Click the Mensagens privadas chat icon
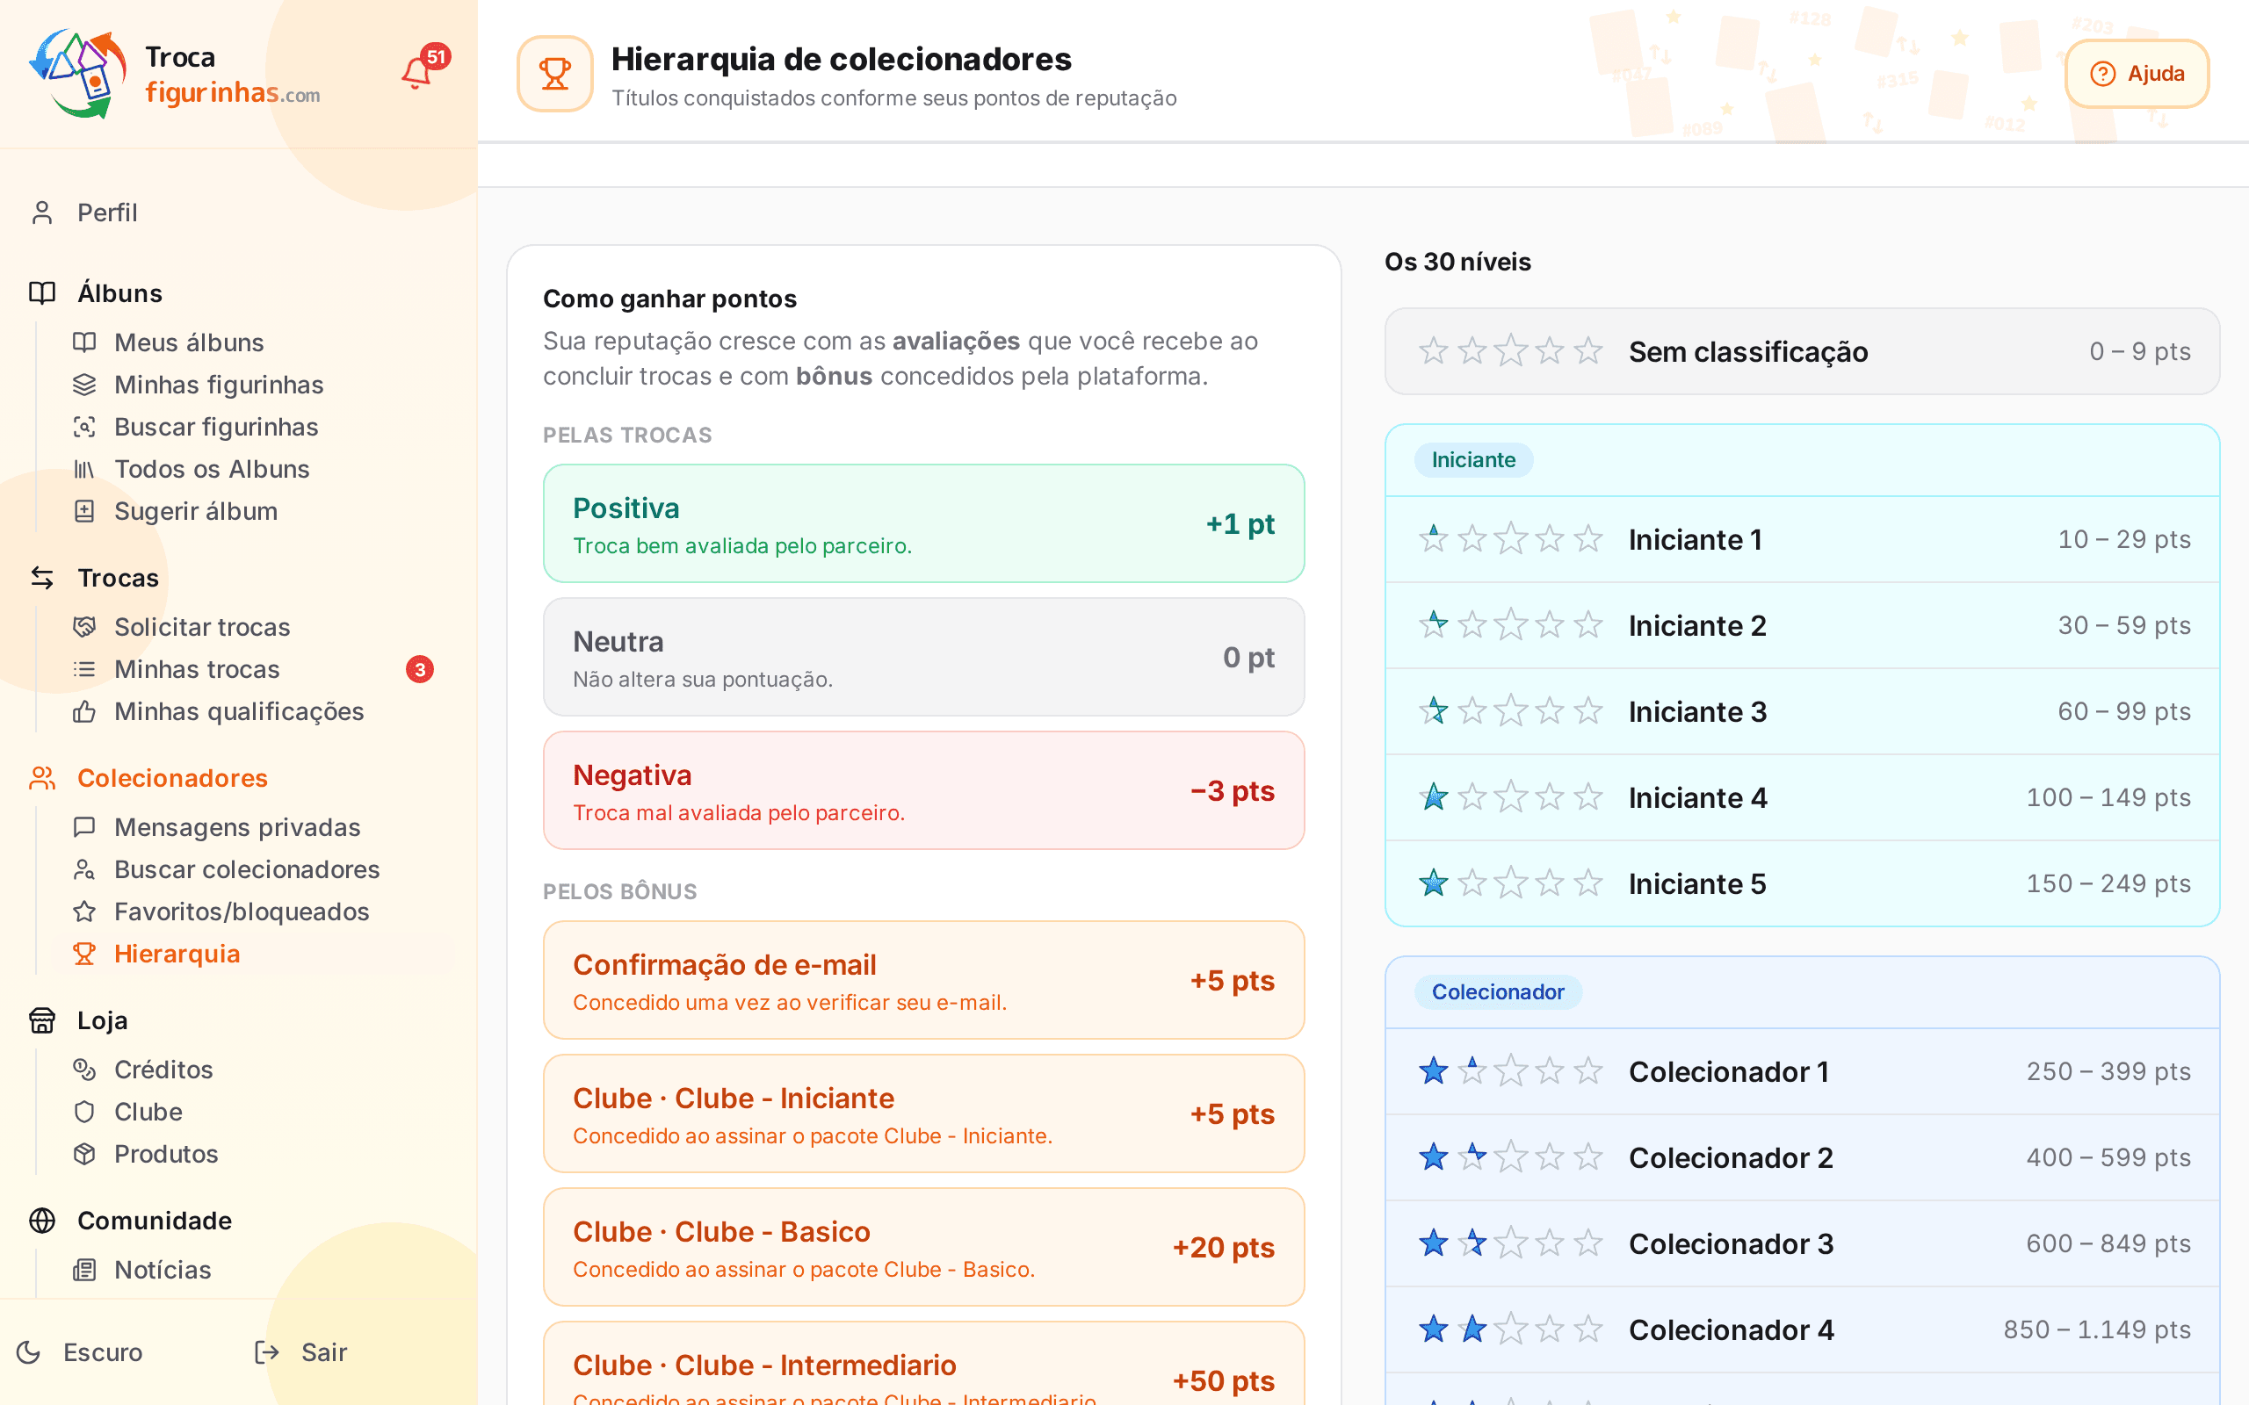The image size is (2249, 1405). click(84, 827)
